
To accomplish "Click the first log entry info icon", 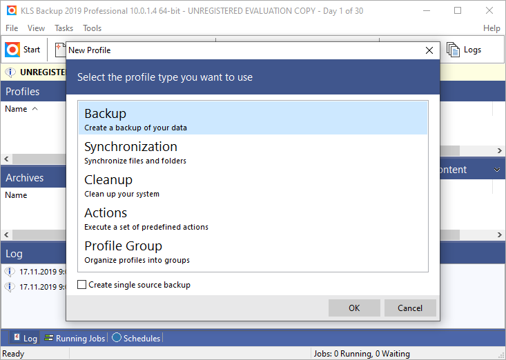I will 10,272.
